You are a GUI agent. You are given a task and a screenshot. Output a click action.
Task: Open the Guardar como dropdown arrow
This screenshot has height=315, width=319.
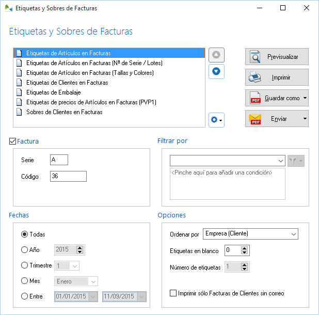tap(305, 98)
